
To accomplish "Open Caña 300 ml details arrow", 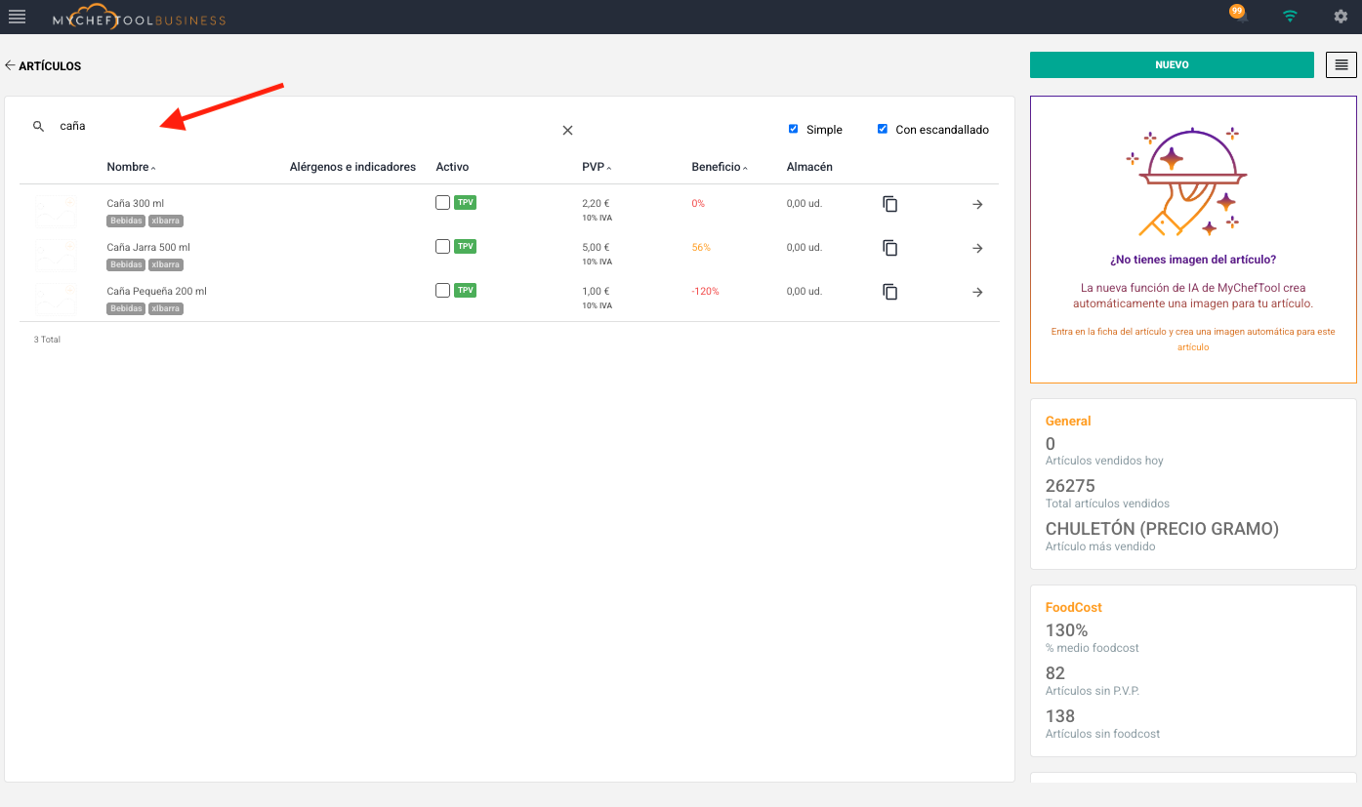I will (x=977, y=204).
